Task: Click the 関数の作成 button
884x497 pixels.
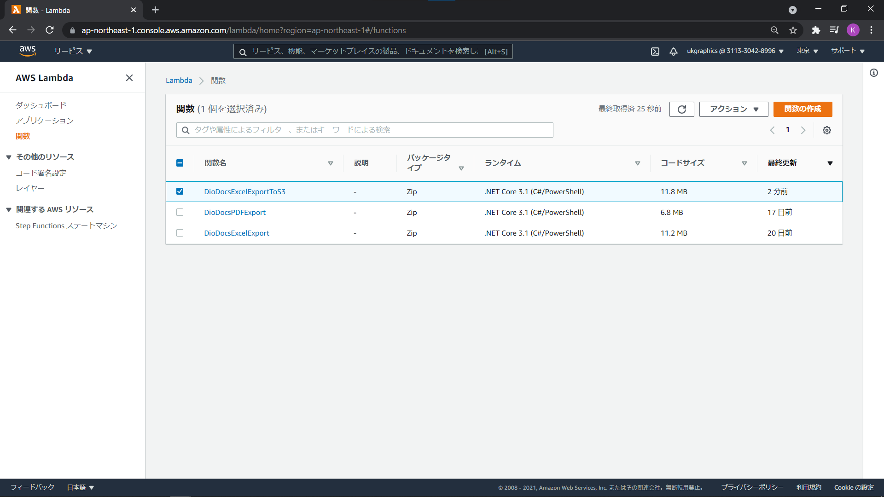Action: 803,109
